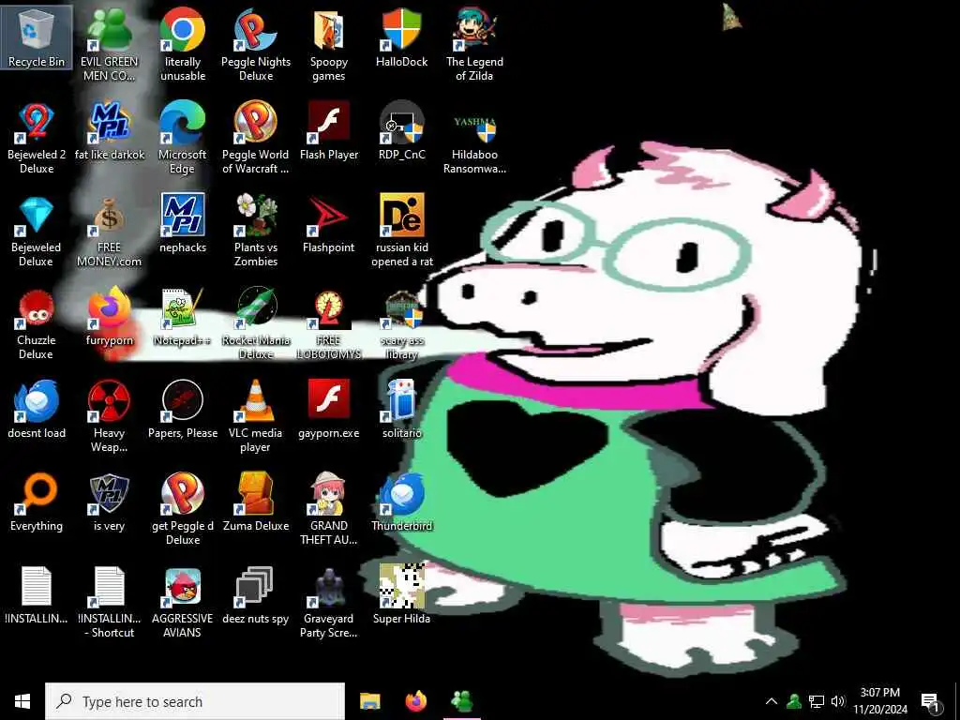Screen dimensions: 960x720
Task: Select the Recycle Bin desktop icon
Action: (x=37, y=37)
